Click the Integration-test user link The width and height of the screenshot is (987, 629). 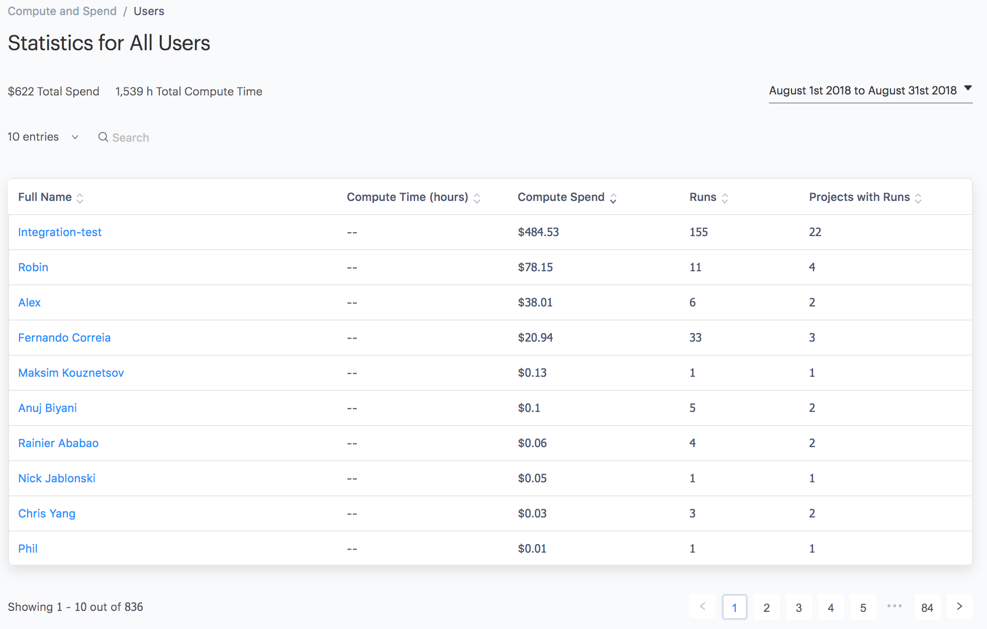coord(60,232)
